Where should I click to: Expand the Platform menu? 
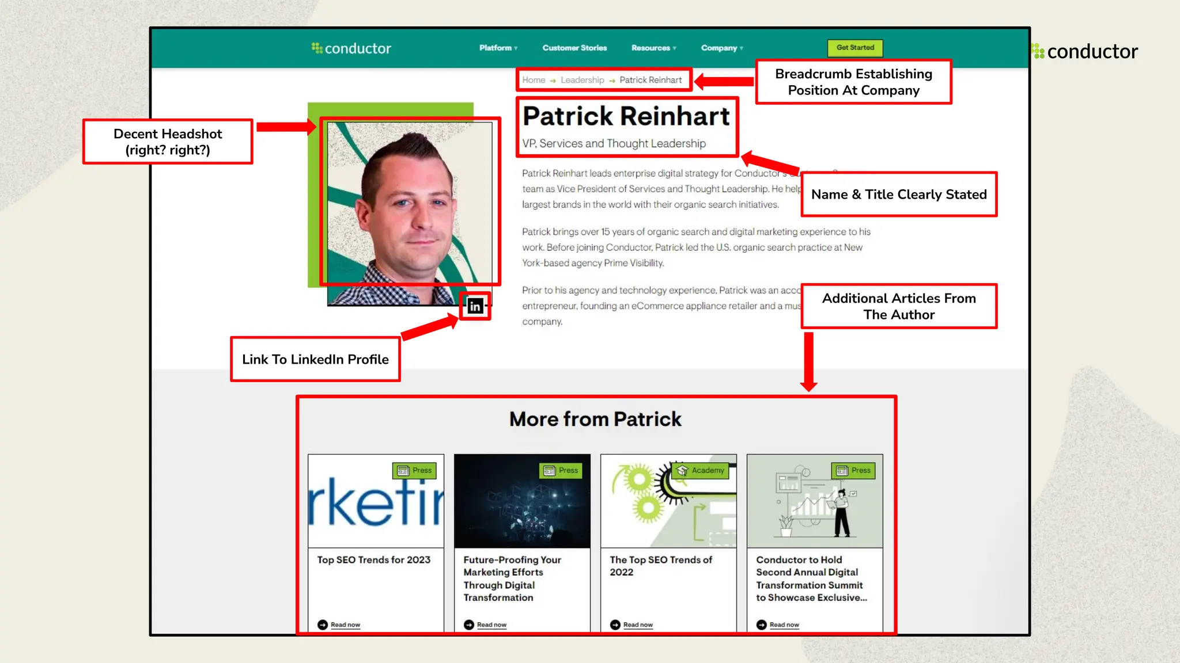[x=498, y=48]
